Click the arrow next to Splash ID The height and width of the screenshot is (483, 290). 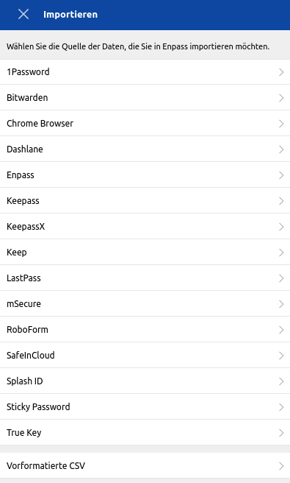click(x=281, y=381)
